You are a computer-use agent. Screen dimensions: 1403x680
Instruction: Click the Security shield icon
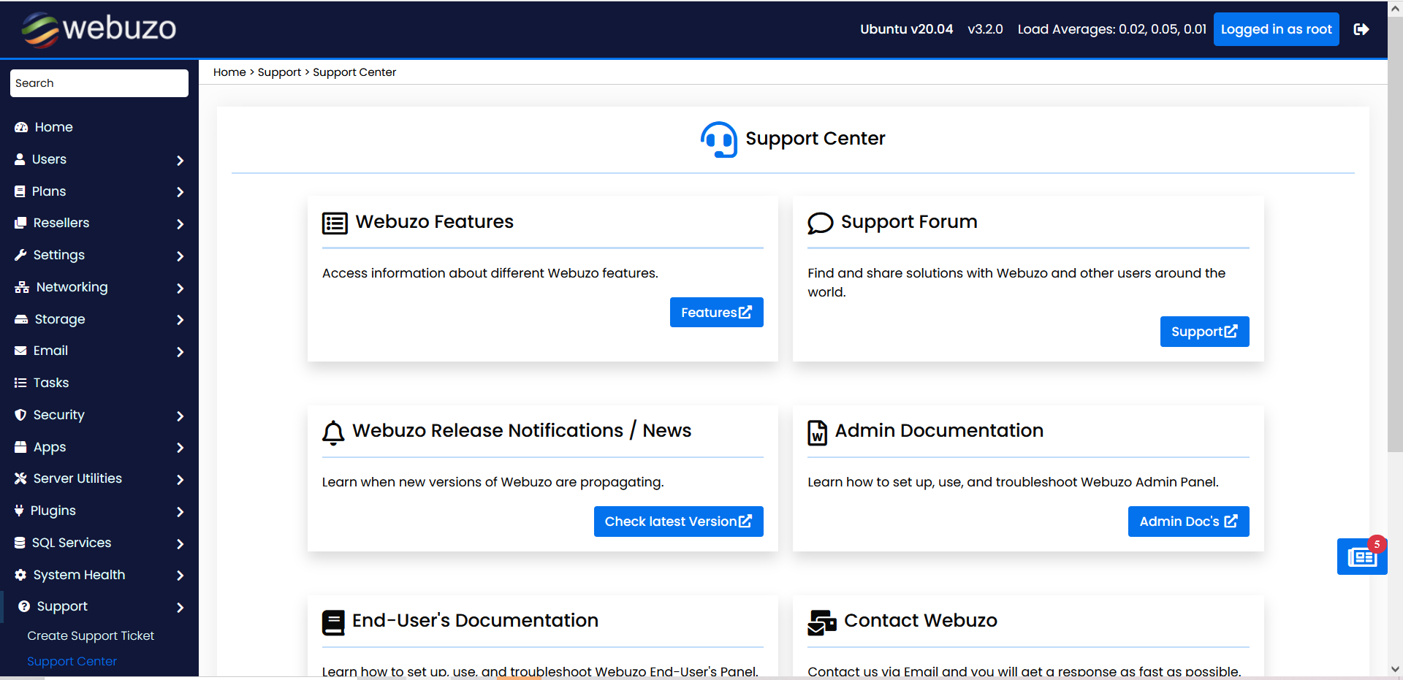pyautogui.click(x=20, y=415)
